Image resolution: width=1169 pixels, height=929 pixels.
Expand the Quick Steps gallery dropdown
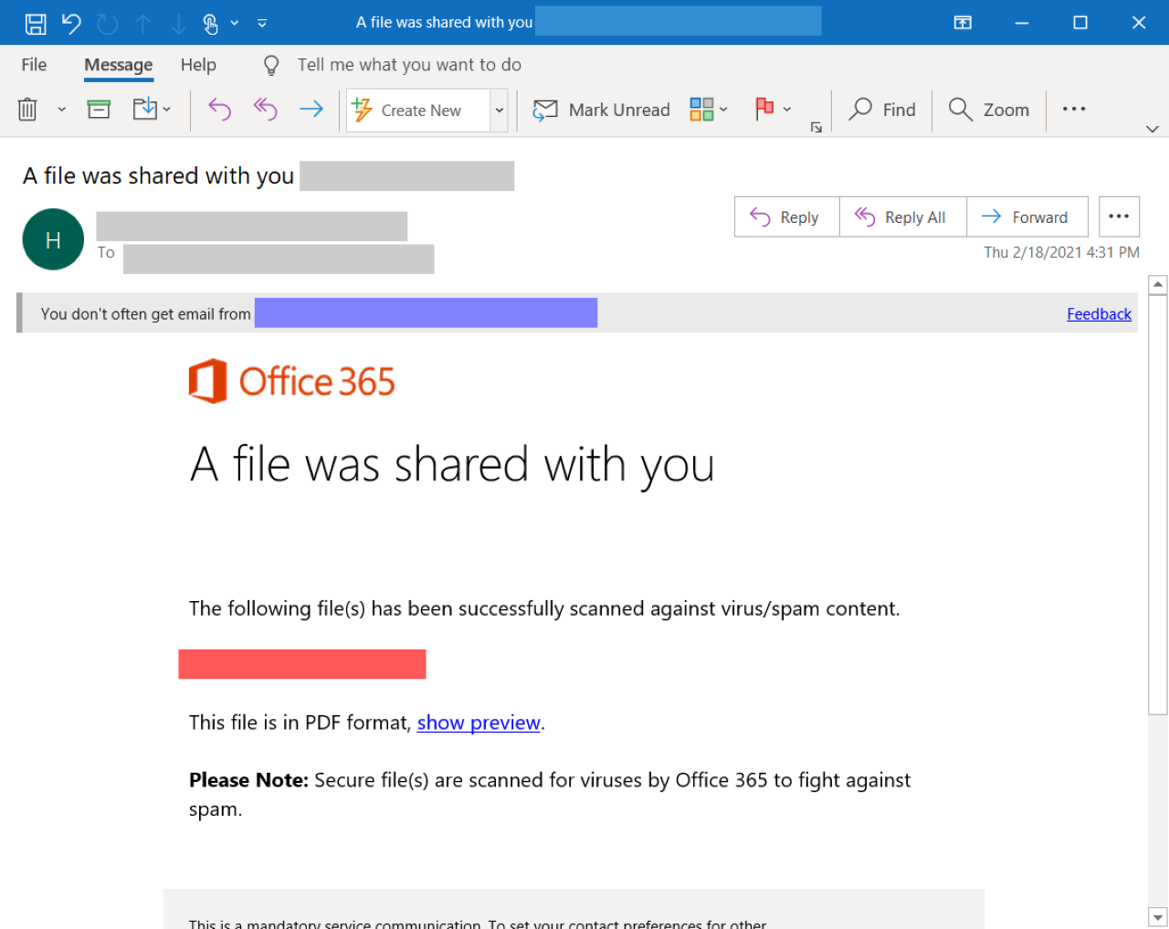pos(500,111)
